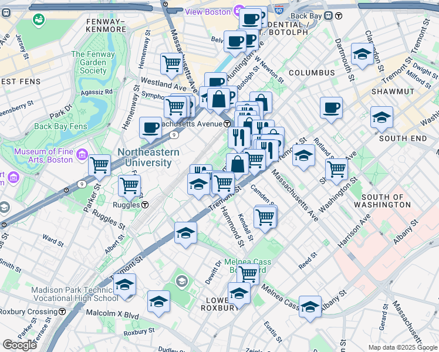Select graduation cap marker above Madison Park school

click(x=124, y=285)
